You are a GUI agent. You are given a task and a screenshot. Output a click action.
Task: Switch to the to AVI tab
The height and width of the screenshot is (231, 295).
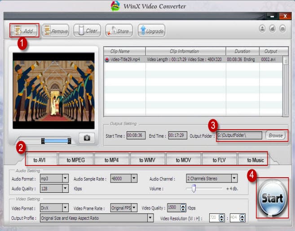[x=40, y=160]
